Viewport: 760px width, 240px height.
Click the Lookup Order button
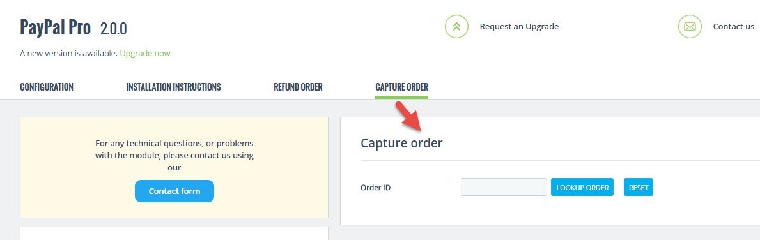[582, 187]
